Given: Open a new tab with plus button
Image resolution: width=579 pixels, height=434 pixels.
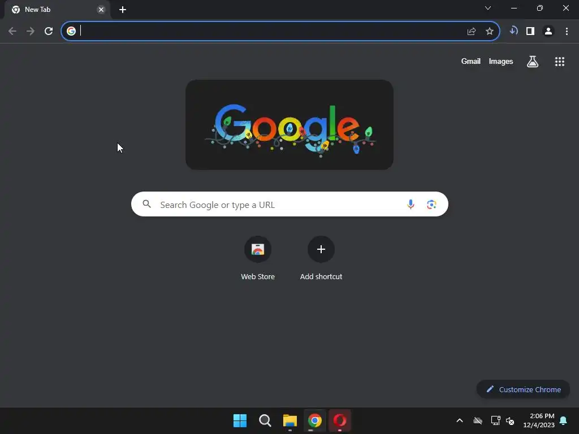Looking at the screenshot, I should 123,10.
